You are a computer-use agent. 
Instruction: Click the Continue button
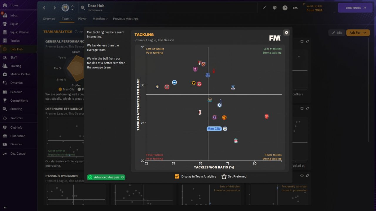tap(356, 8)
